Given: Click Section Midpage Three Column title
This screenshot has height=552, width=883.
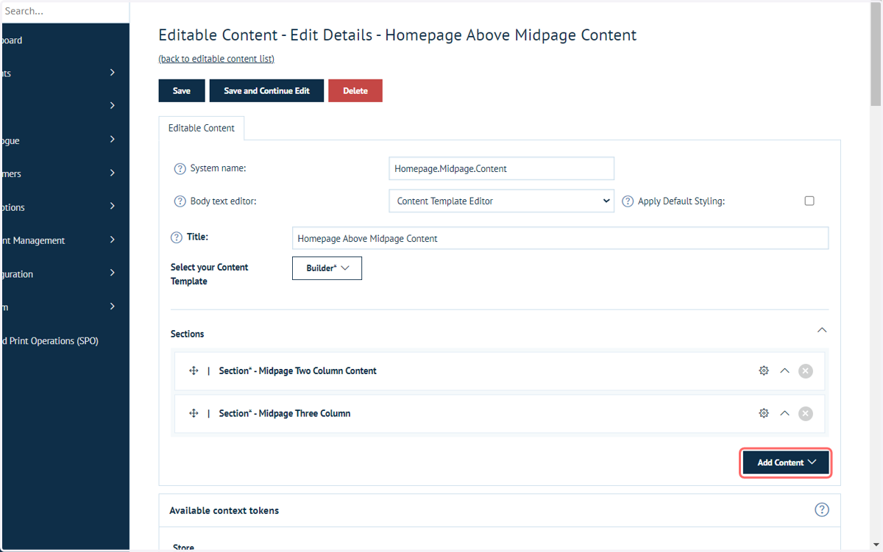Looking at the screenshot, I should pos(284,414).
